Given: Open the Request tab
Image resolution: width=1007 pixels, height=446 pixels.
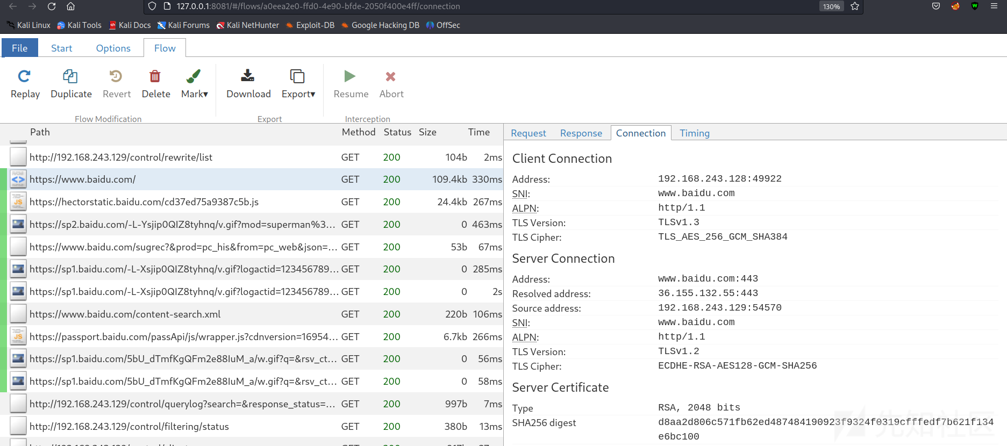Looking at the screenshot, I should [528, 133].
